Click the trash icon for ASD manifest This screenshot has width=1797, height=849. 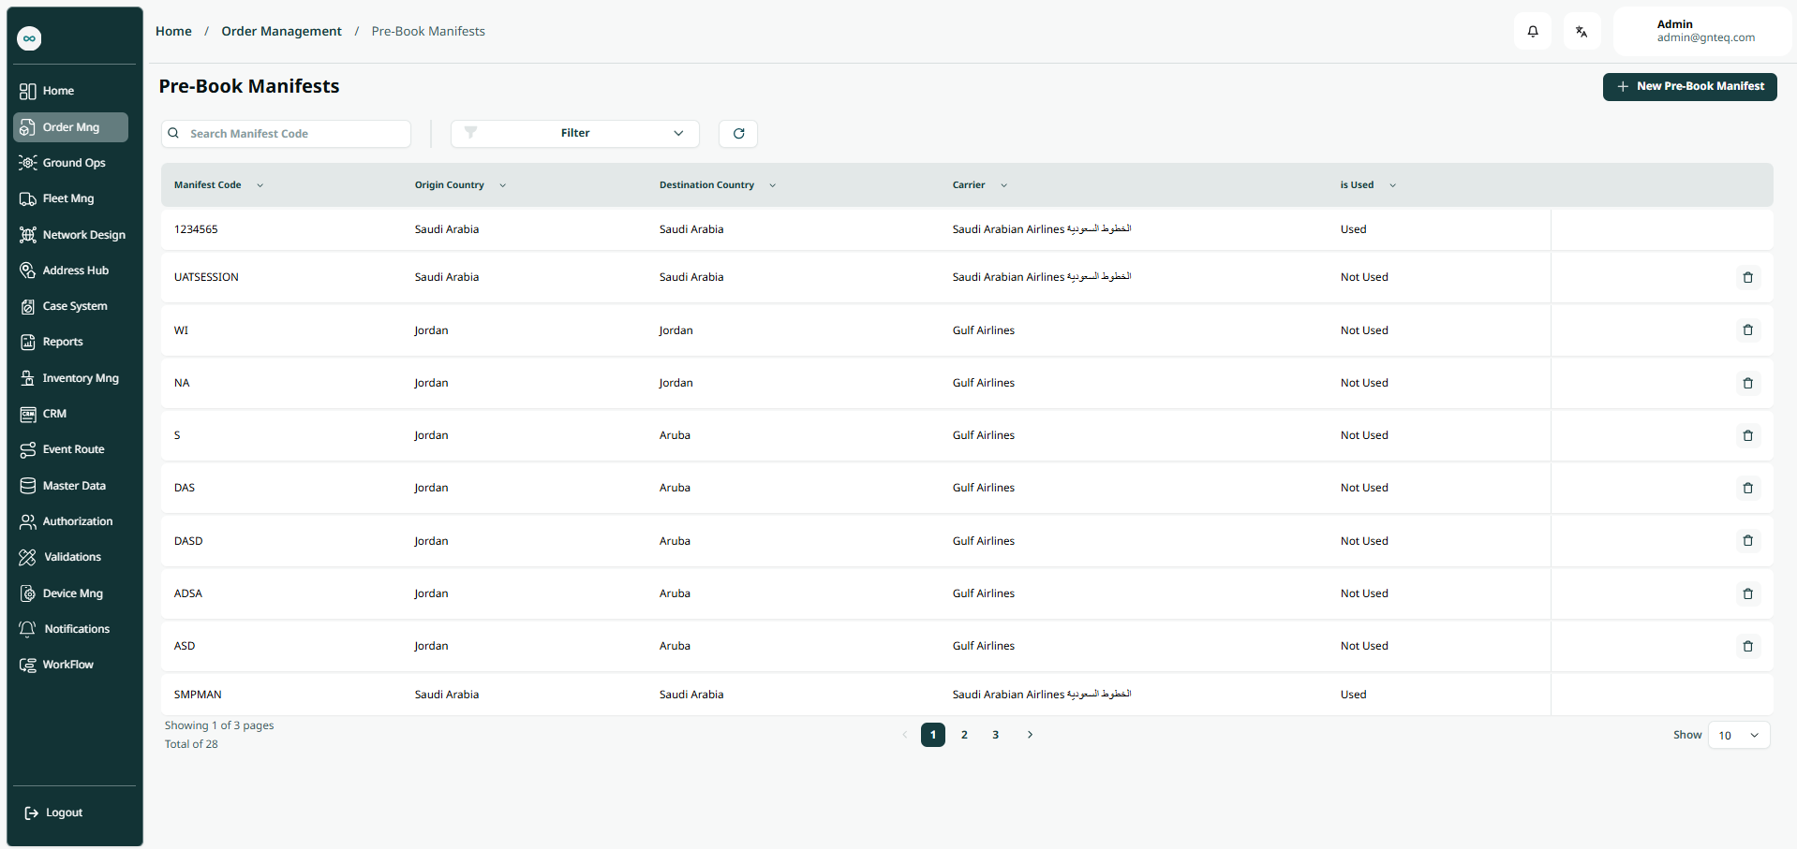pos(1747,647)
